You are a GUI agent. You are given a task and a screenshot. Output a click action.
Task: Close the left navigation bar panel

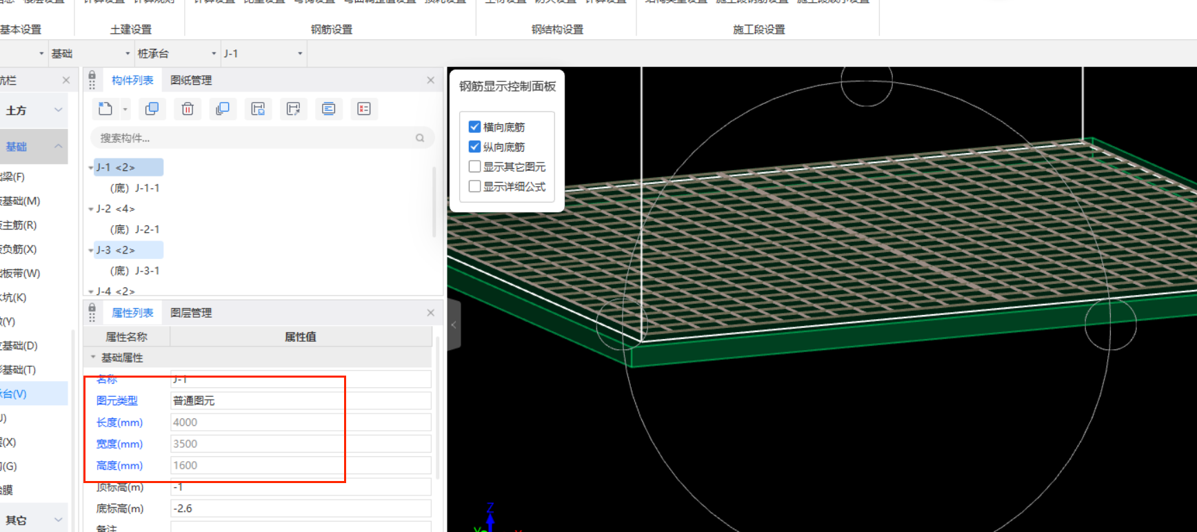pyautogui.click(x=66, y=80)
